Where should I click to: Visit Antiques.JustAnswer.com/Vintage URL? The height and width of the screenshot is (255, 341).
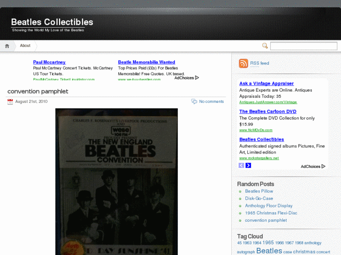click(268, 102)
